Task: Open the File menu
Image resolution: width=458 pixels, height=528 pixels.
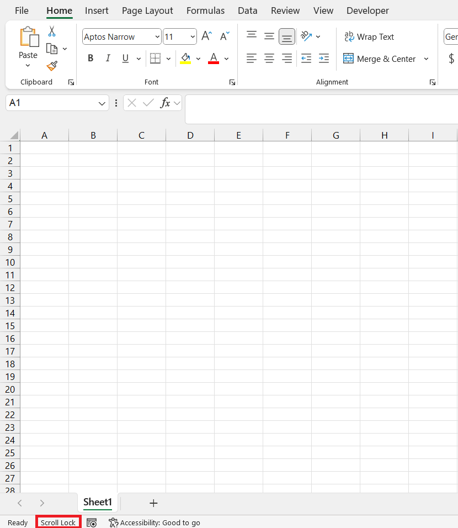Action: [22, 10]
